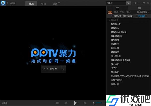Click the search field containing 闪电侠
Viewport: 151px width, 106px height.
(x=116, y=3)
